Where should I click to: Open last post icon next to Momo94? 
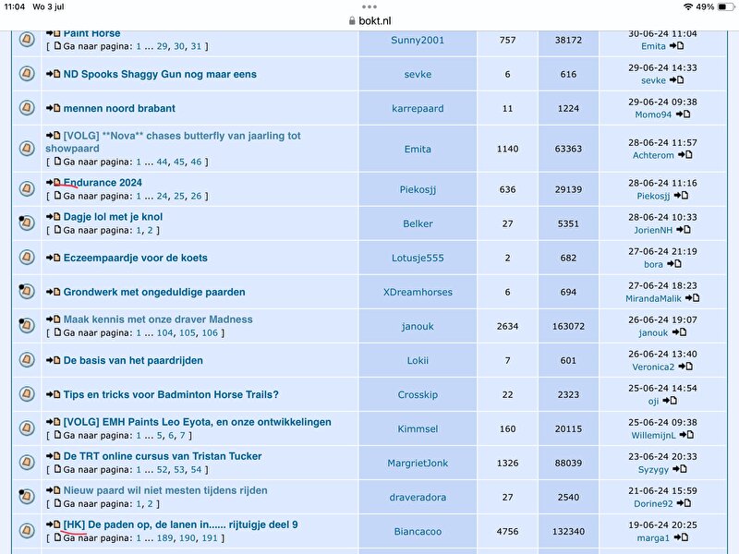683,114
